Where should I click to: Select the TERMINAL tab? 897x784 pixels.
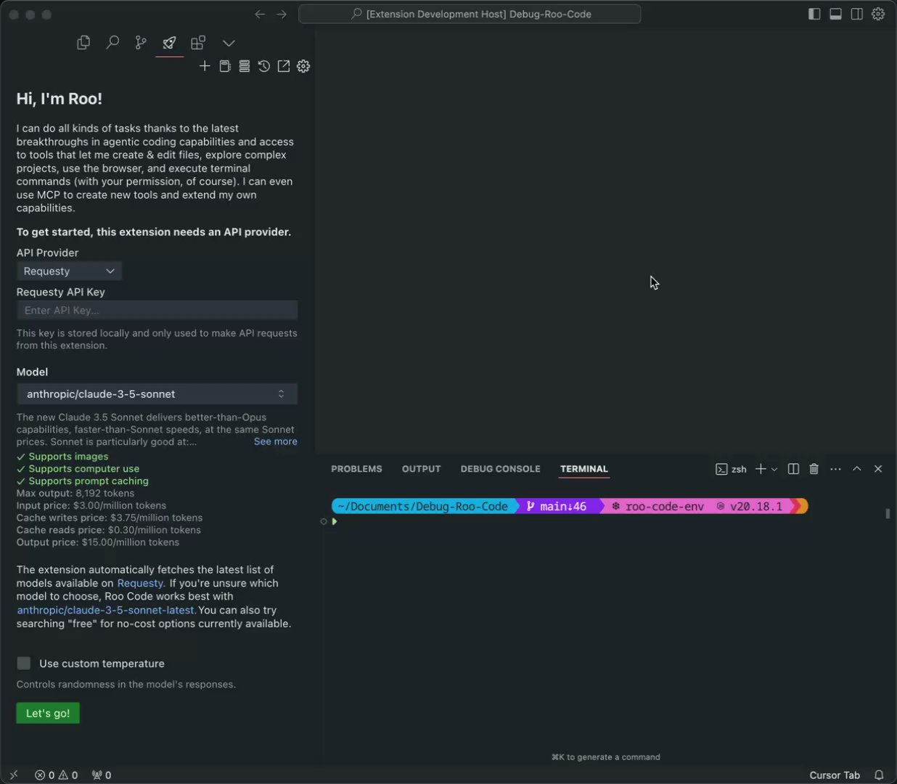click(x=584, y=469)
